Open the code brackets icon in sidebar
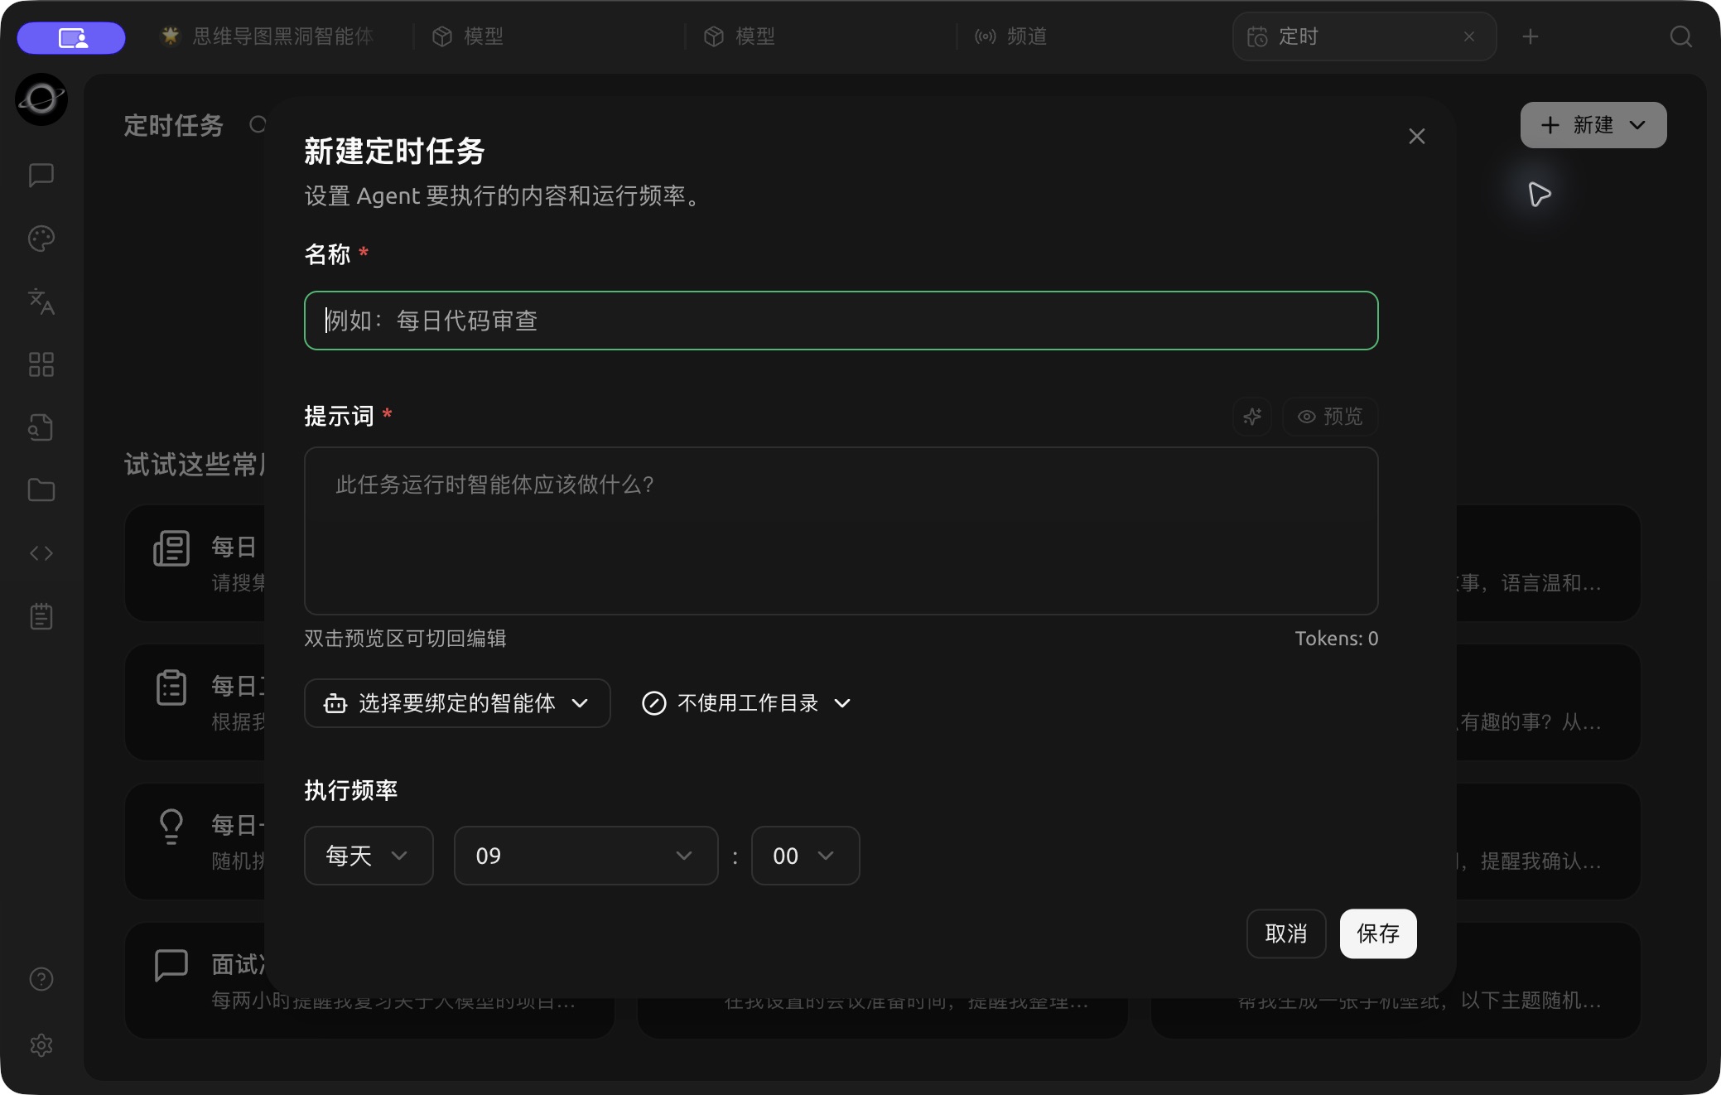This screenshot has height=1095, width=1721. (x=41, y=553)
